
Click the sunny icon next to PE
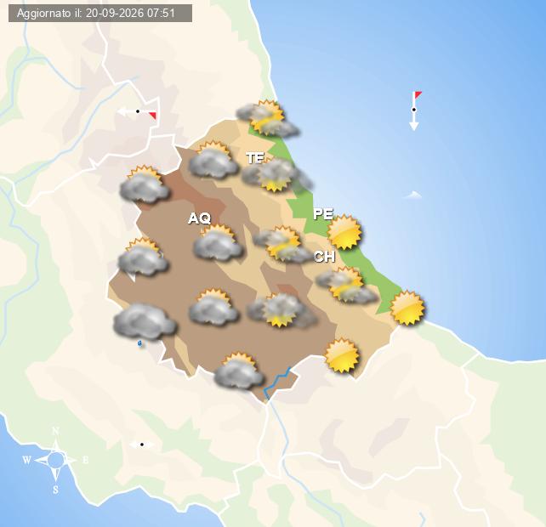tap(344, 232)
